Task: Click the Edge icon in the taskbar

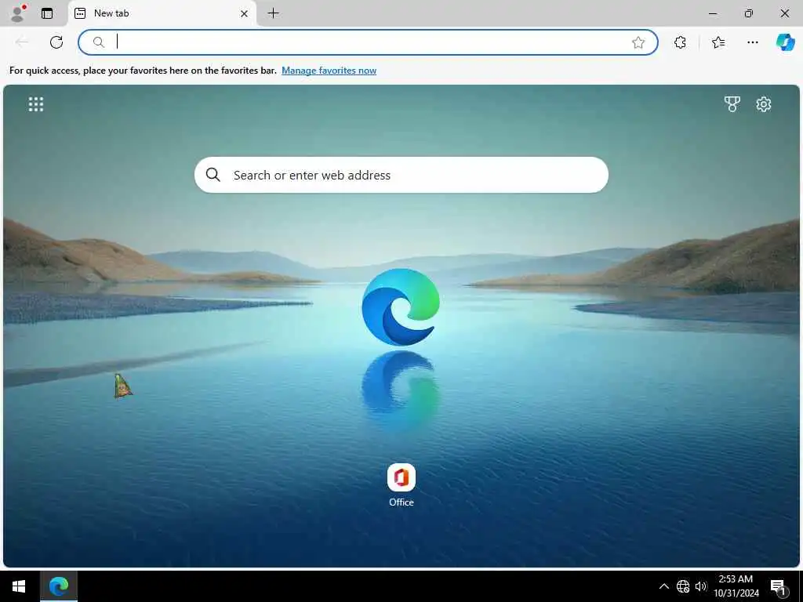Action: tap(59, 586)
